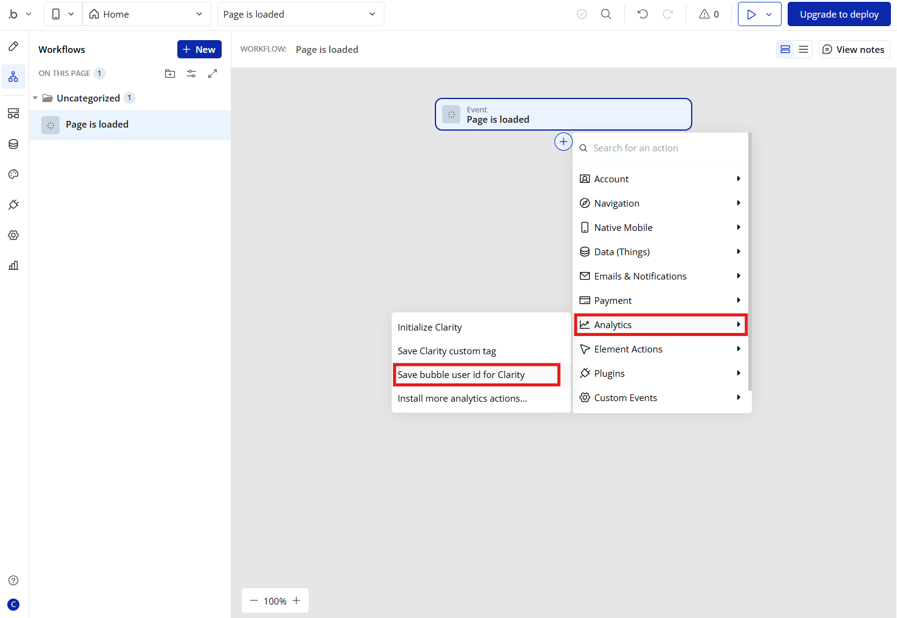Zoom in with the plus button
This screenshot has height=618, width=897.
[x=296, y=600]
